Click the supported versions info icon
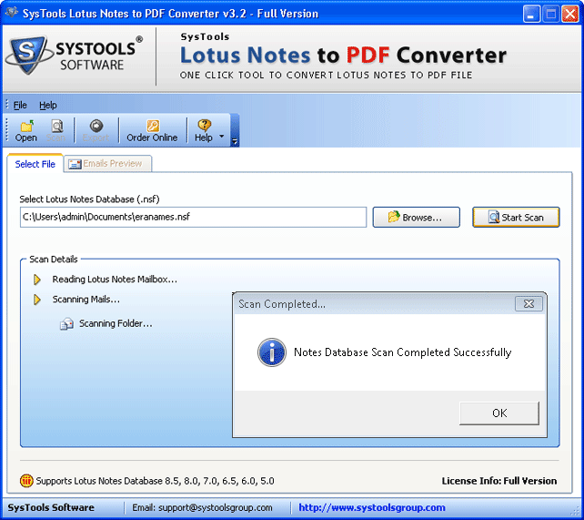Viewport: 584px width, 520px height. coord(26,481)
